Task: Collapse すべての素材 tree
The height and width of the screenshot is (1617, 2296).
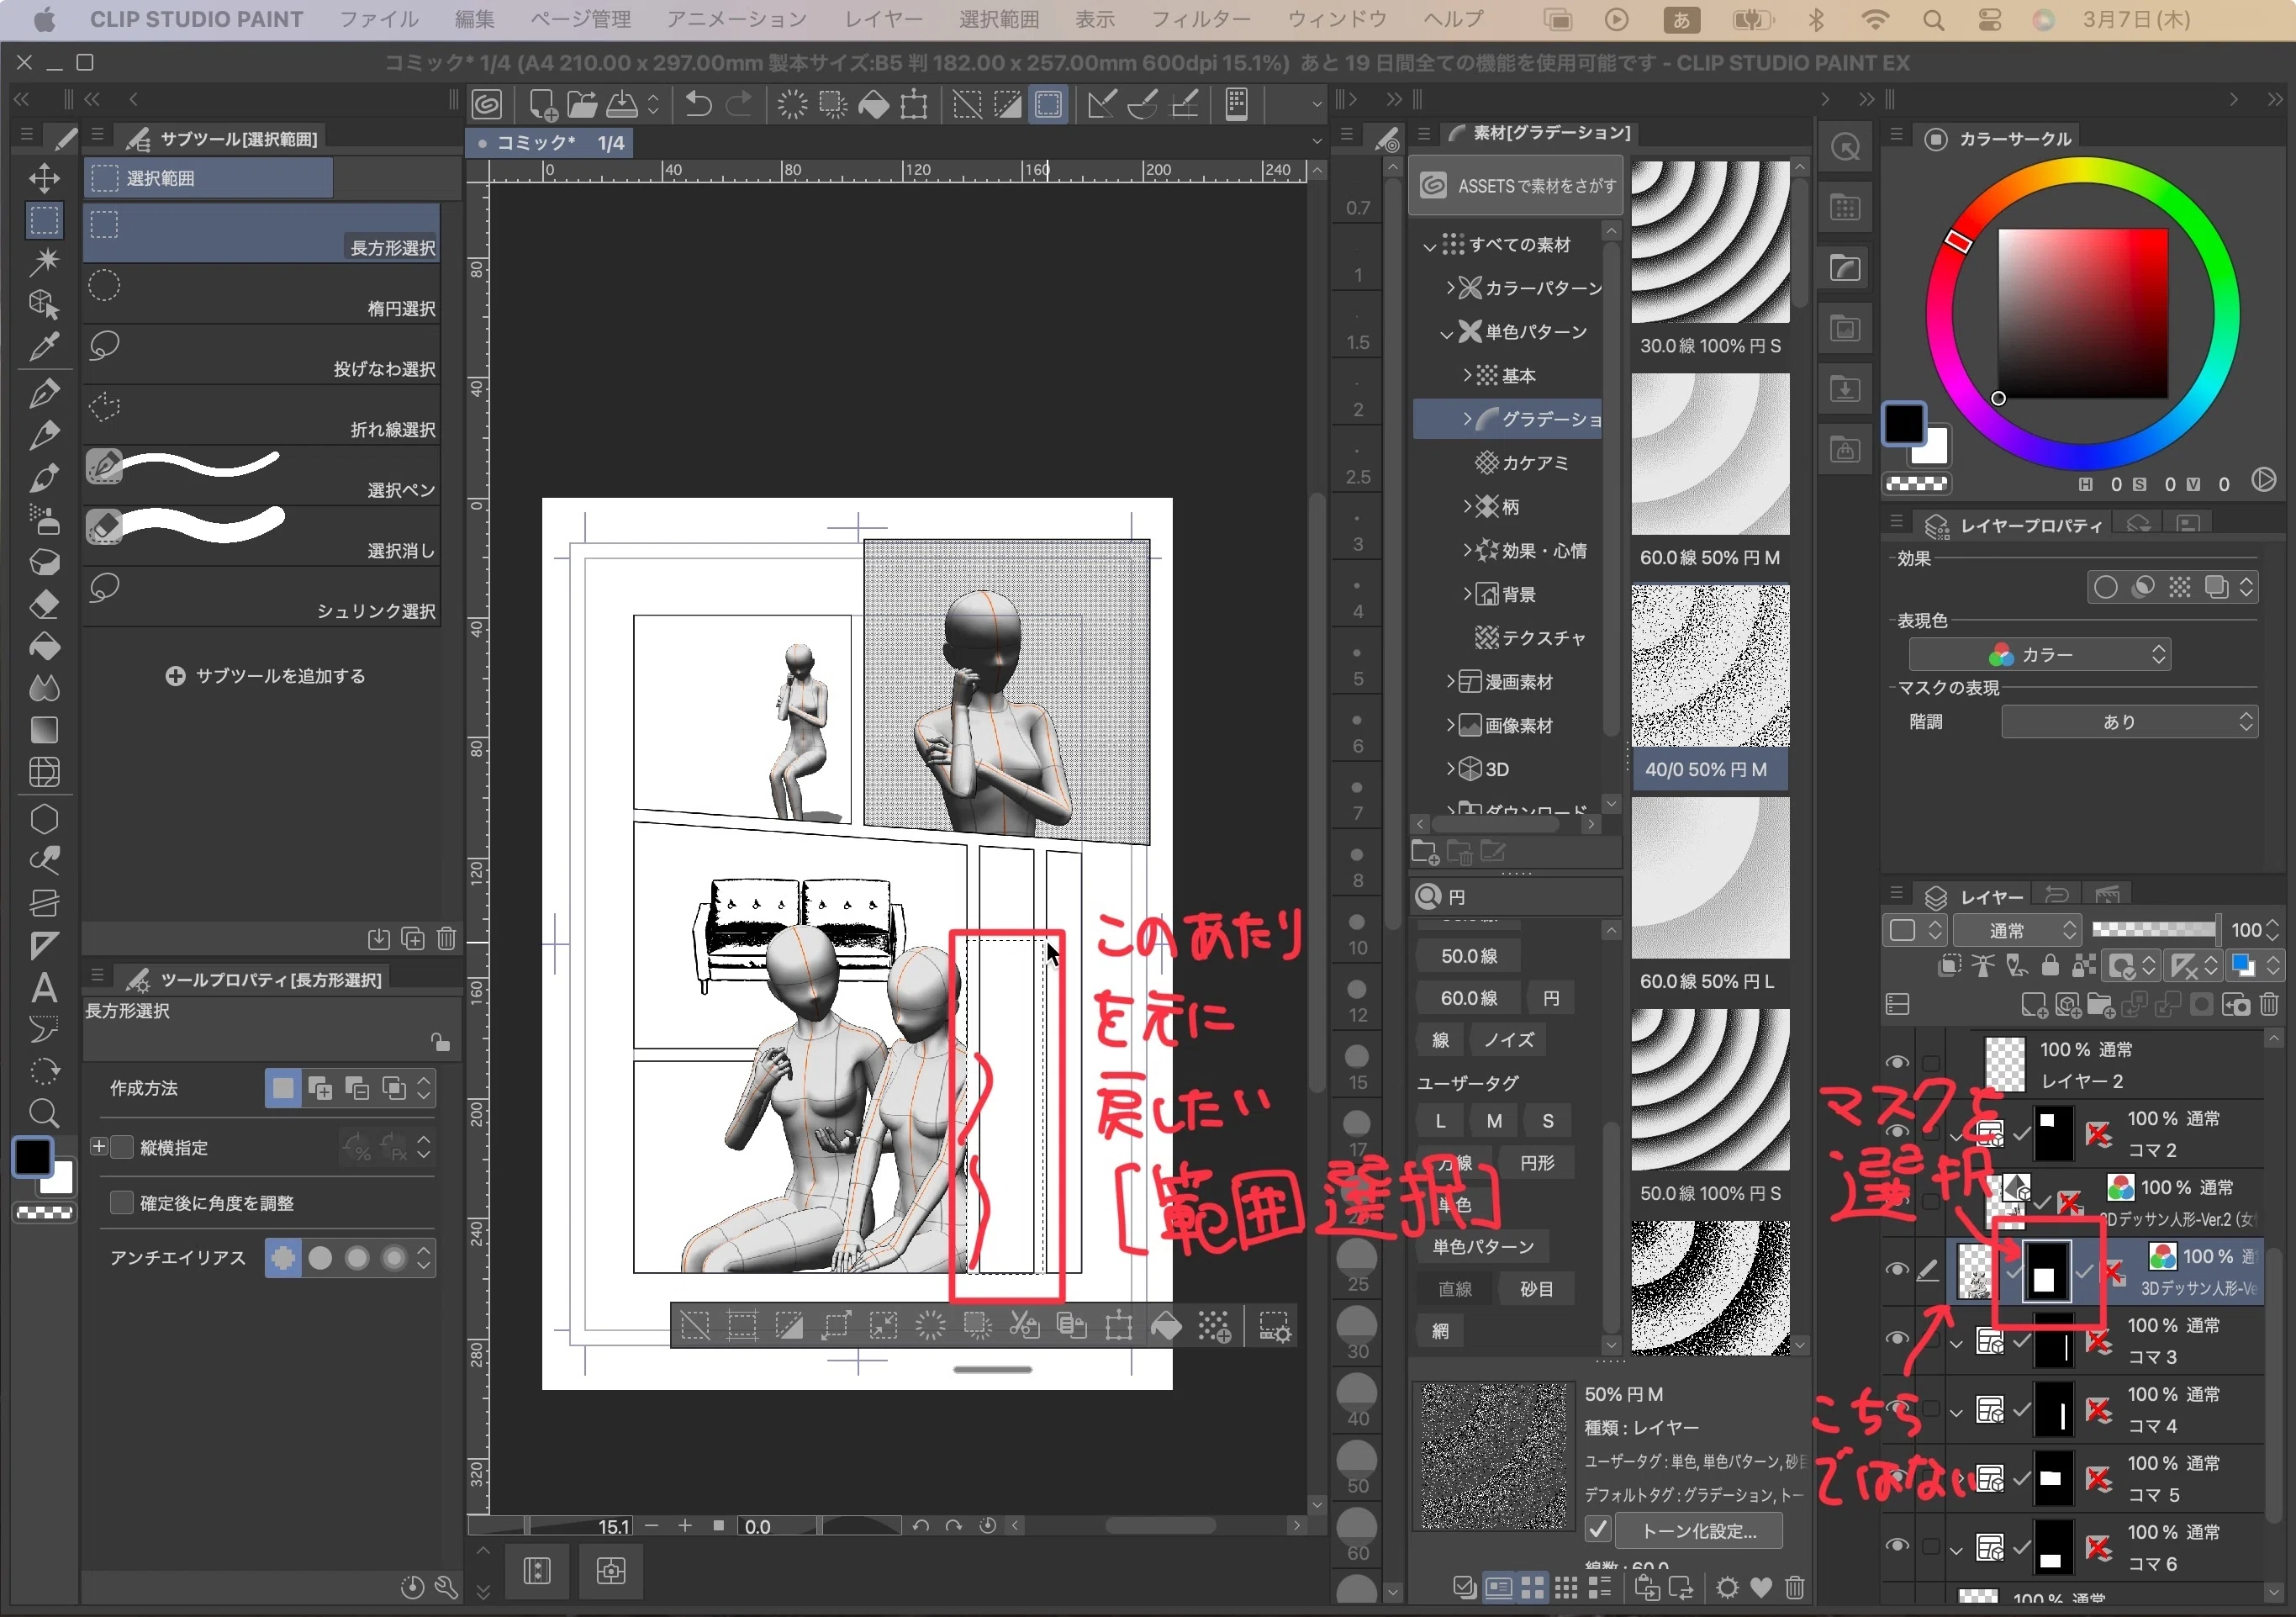Action: (1430, 245)
